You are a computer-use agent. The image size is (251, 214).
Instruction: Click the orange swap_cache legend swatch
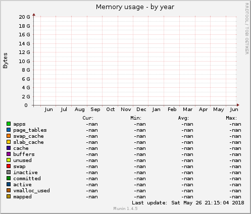(9, 136)
